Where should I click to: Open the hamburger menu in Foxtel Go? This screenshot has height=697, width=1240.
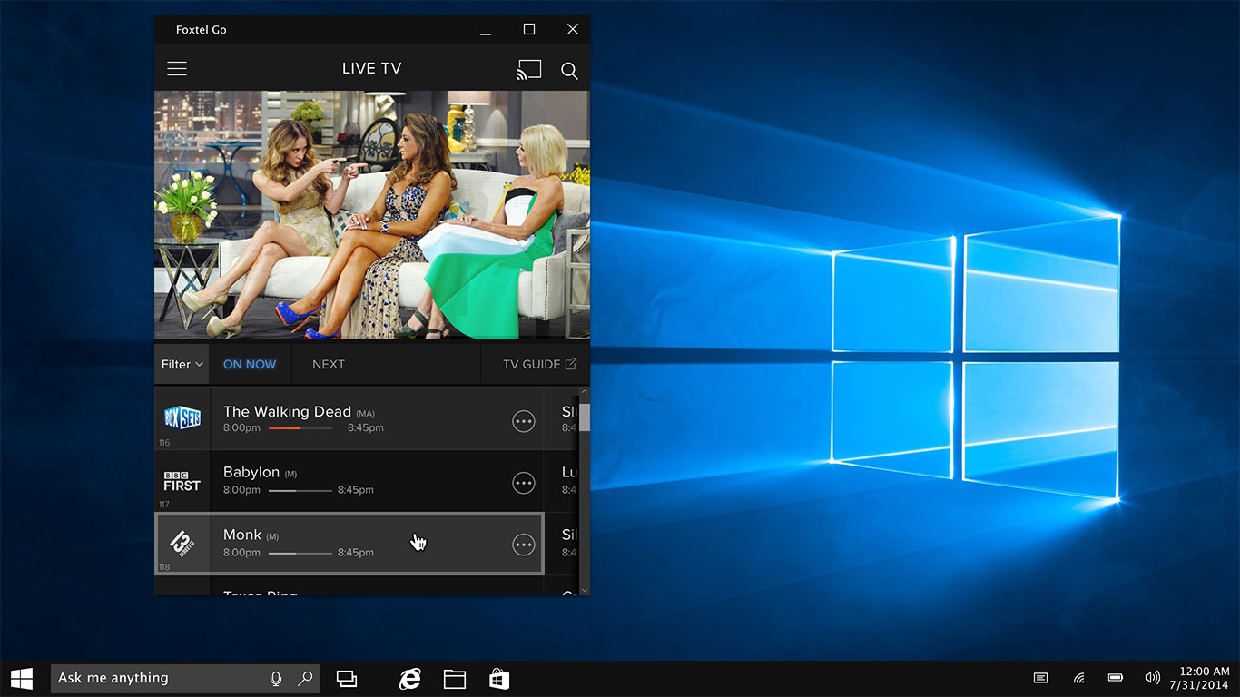point(177,69)
